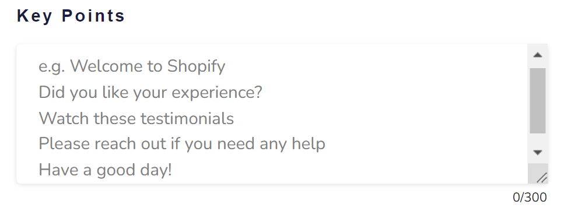Click scrollbar track below the thumb
This screenshot has width=564, height=222.
[537, 138]
